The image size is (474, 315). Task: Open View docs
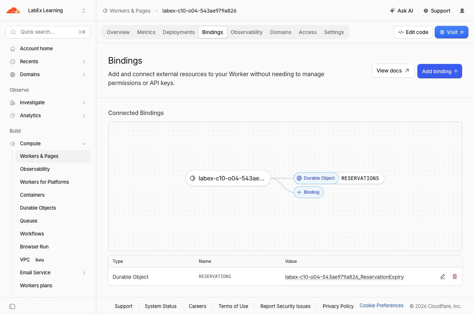pos(393,71)
